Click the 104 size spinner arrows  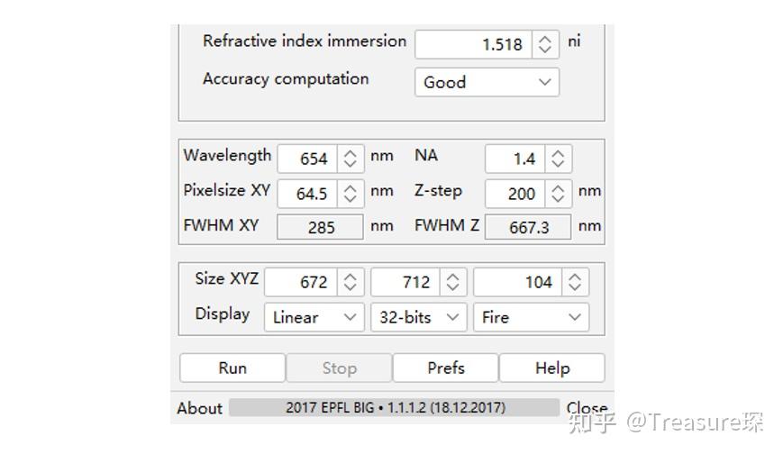point(575,282)
